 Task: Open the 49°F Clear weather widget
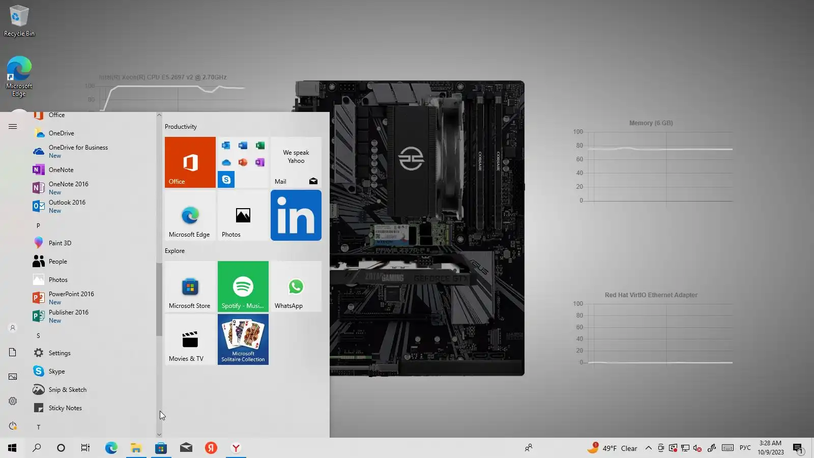pyautogui.click(x=612, y=448)
